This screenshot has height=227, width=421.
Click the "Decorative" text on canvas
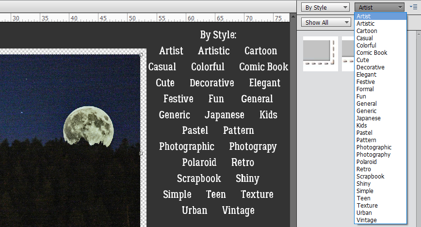212,83
